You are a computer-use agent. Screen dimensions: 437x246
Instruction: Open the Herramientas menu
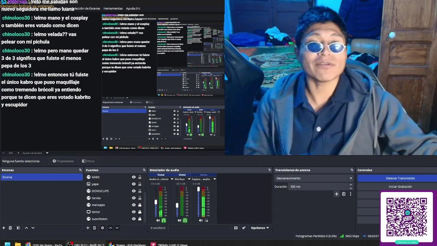click(x=113, y=9)
